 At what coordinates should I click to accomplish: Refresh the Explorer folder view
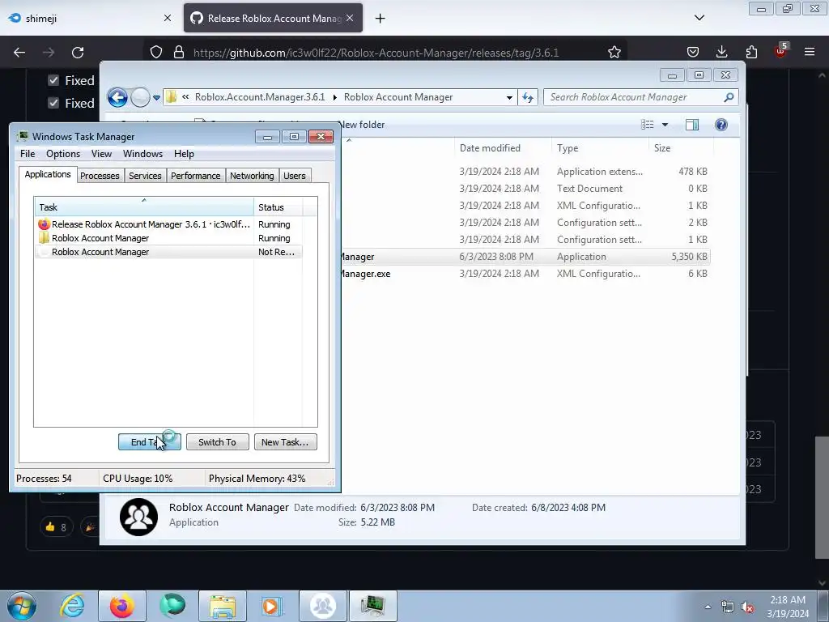pyautogui.click(x=528, y=97)
